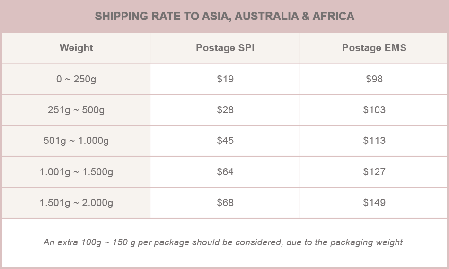The image size is (449, 269).
Task: Click the $127 EMS price cell
Action: coord(374,172)
